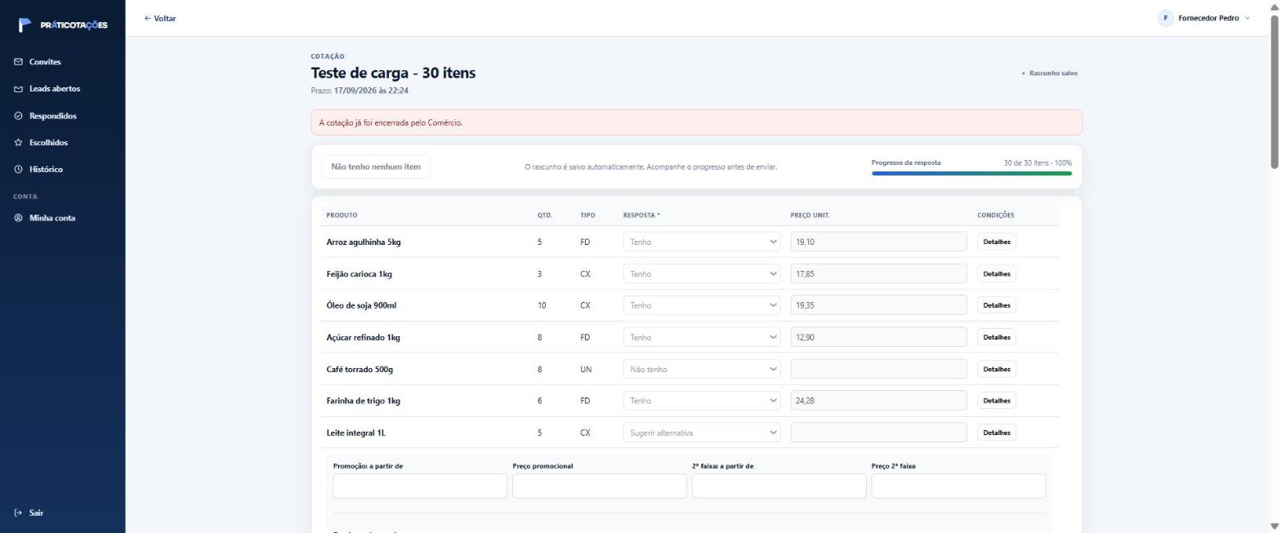Click the Preço promocional input field

599,486
